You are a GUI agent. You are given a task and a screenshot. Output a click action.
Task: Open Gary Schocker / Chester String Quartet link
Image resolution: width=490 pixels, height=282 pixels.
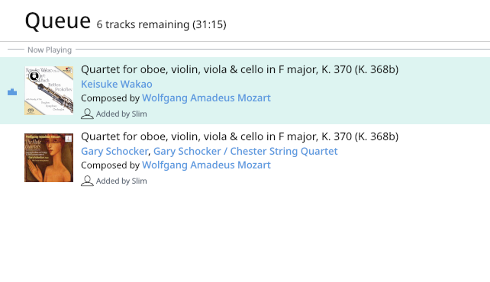tap(245, 151)
